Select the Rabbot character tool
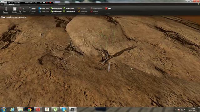This screenshot has width=200, height=112. [x=6, y=10]
